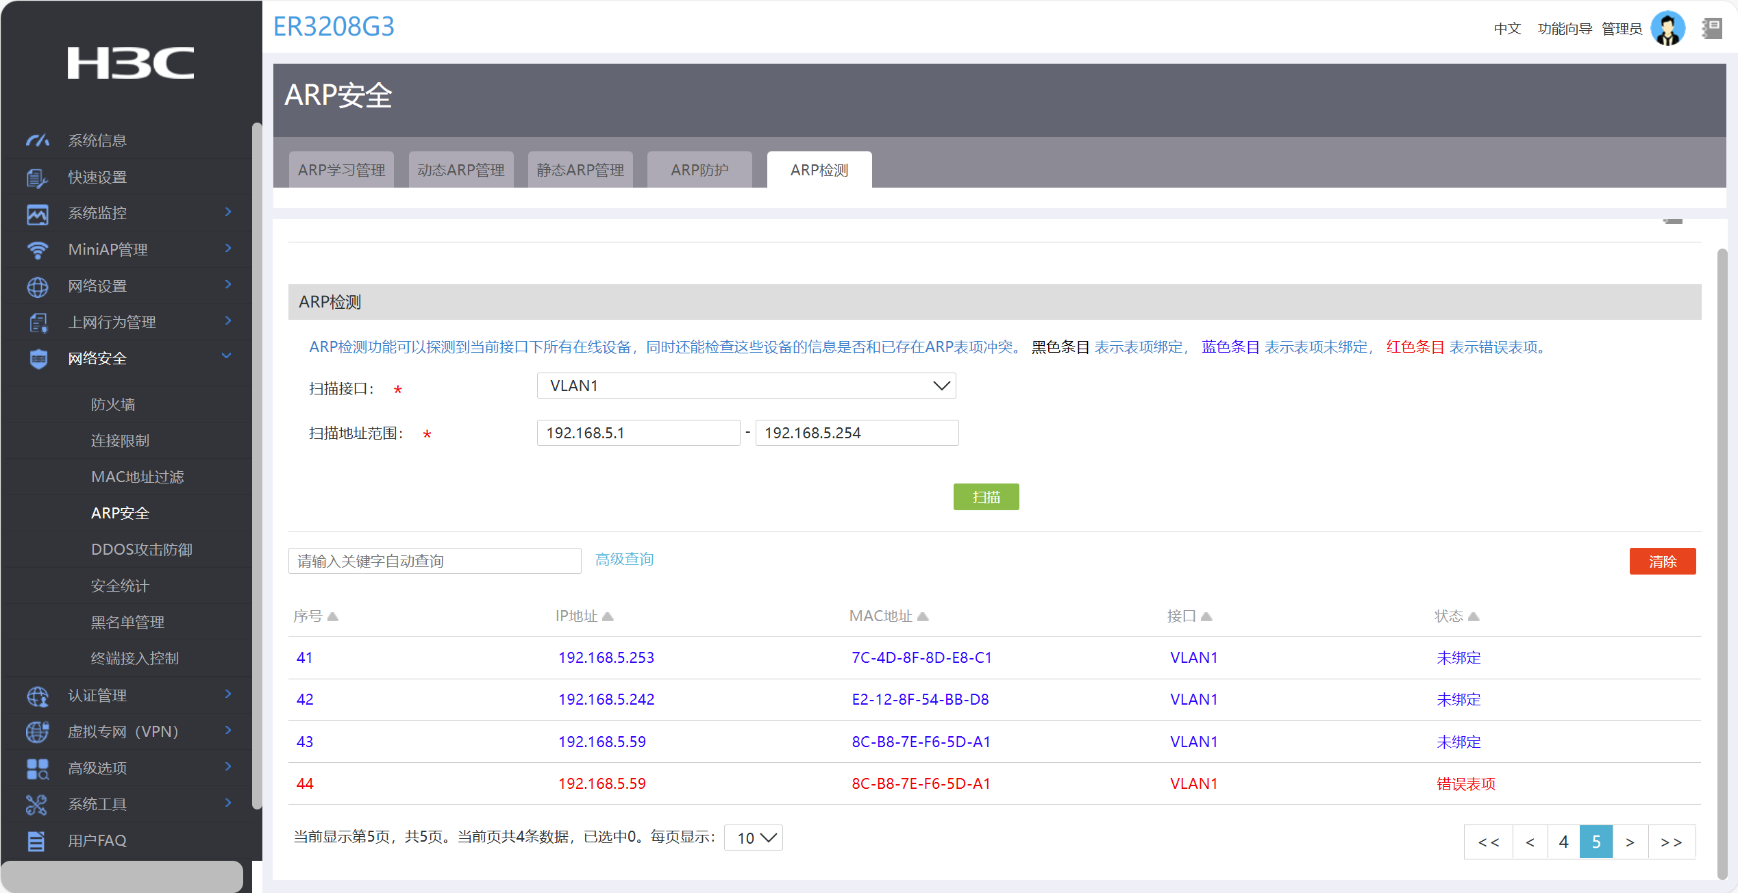Click the system info gauge icon

(37, 140)
